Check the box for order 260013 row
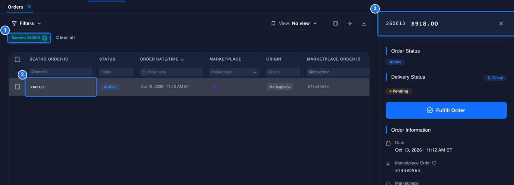The width and height of the screenshot is (514, 185). click(17, 87)
